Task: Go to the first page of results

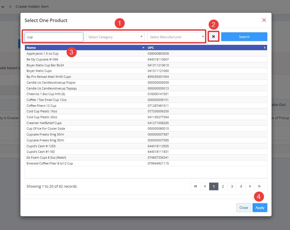Action: [195, 186]
